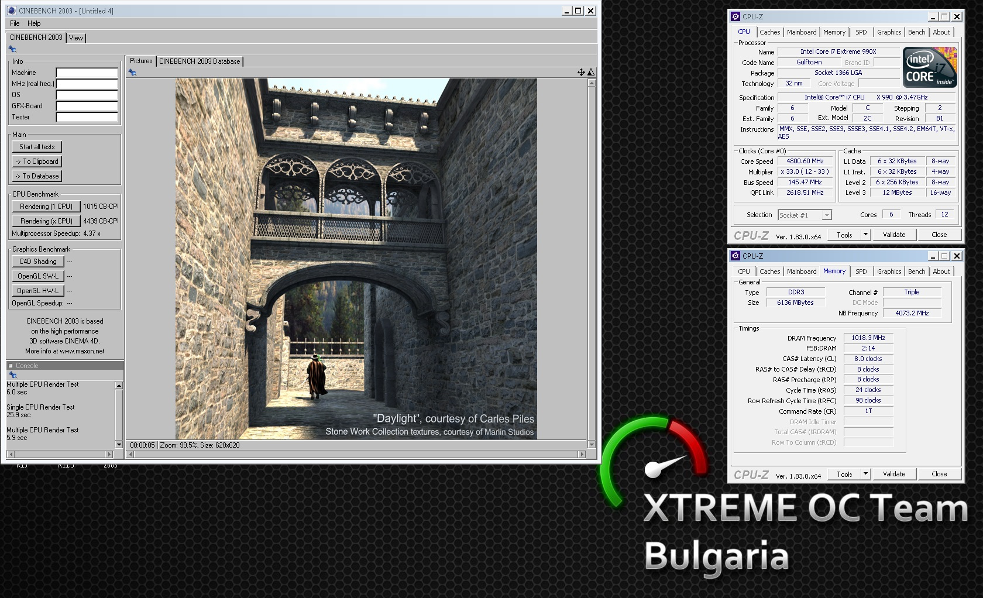
Task: Click the To Database button
Action: [x=37, y=176]
